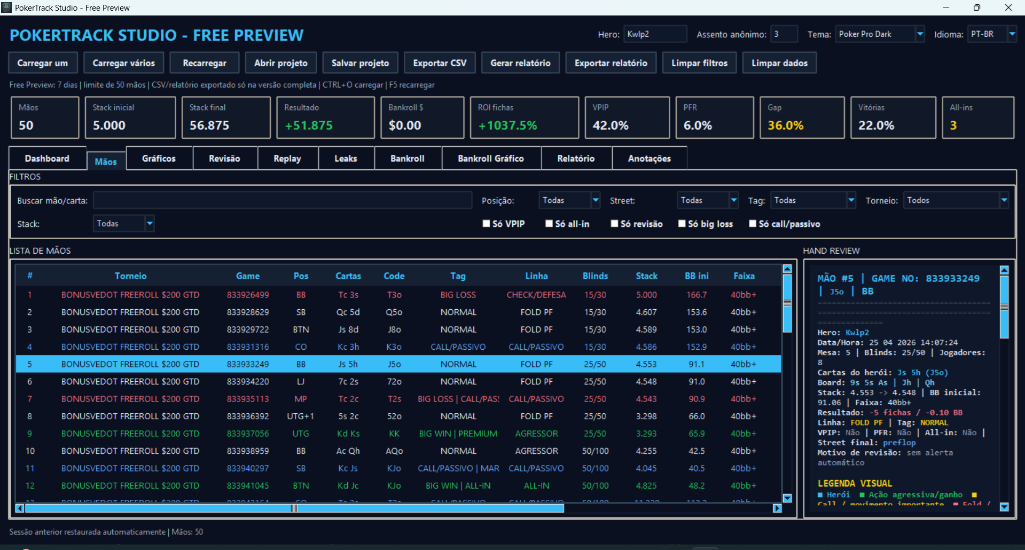This screenshot has width=1025, height=550.
Task: Click Salvar projeto button
Action: (361, 63)
